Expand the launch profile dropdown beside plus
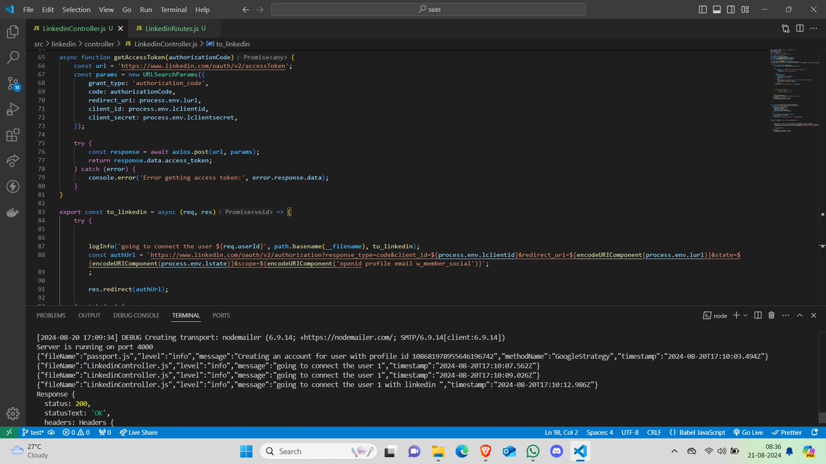Screen dimensions: 826x464 pos(745,315)
